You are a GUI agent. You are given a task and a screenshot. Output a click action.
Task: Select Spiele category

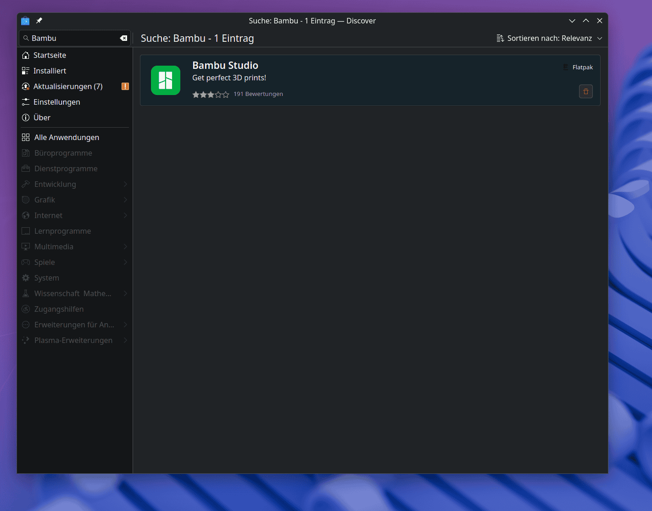(75, 262)
